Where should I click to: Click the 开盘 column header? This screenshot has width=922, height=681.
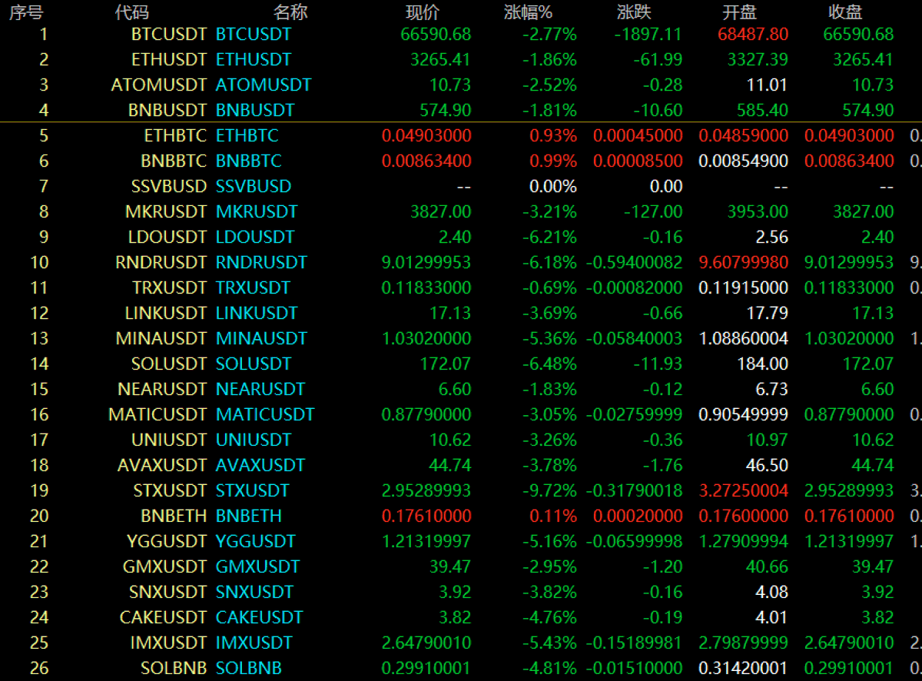740,12
